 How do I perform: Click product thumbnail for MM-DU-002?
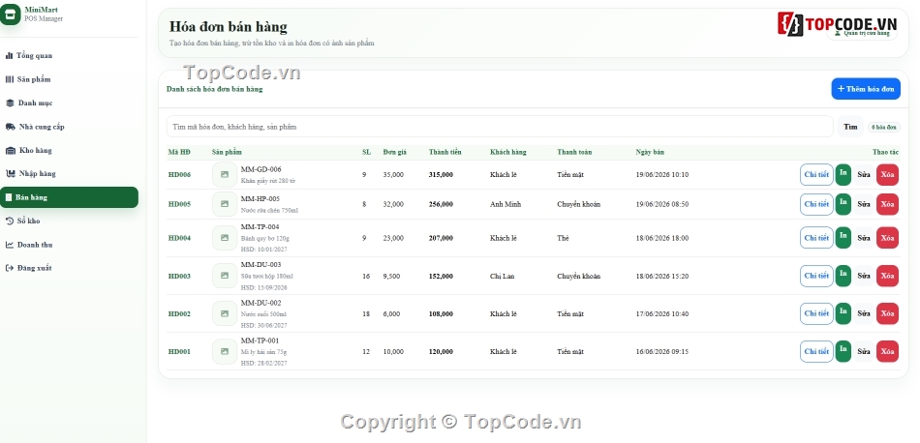224,313
